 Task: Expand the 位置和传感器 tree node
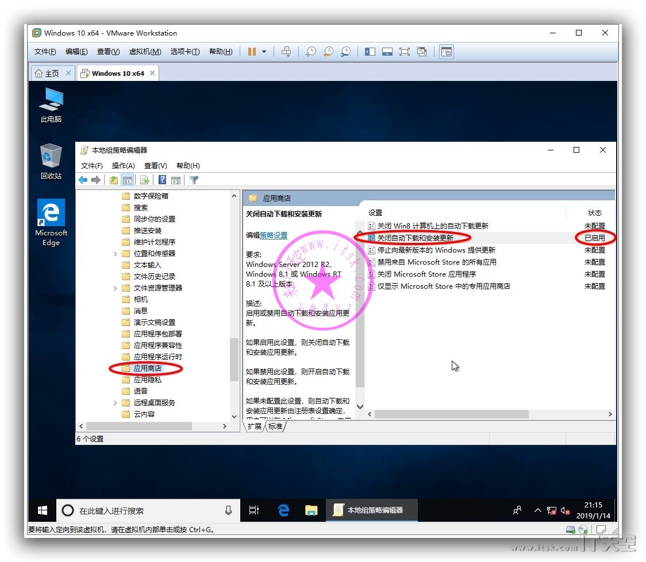tap(116, 254)
